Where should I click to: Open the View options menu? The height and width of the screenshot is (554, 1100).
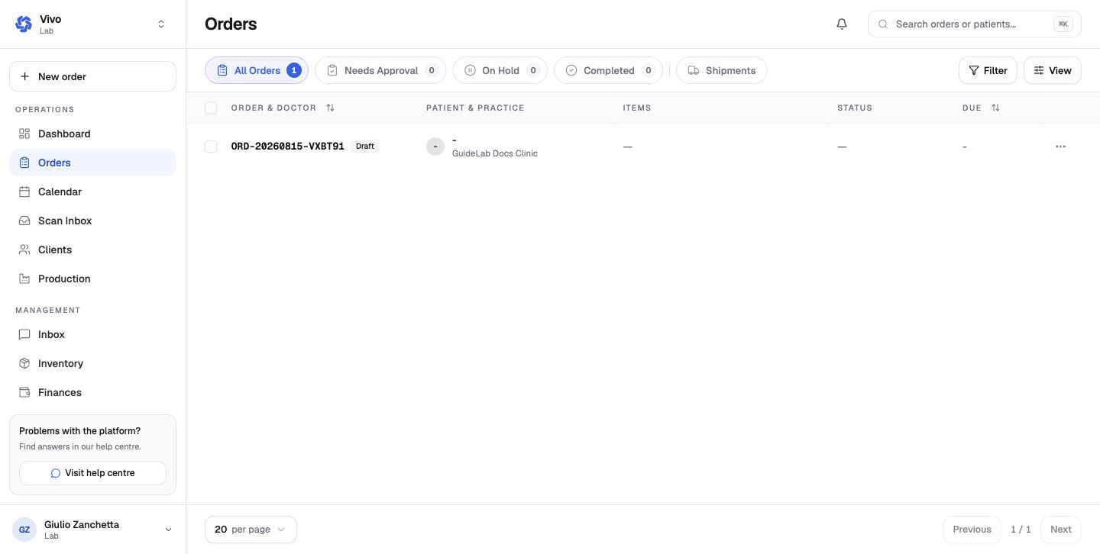click(x=1053, y=70)
